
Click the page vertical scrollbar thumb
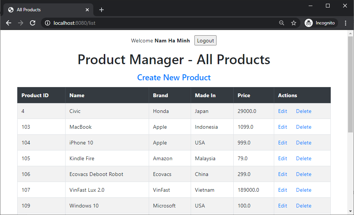(x=350, y=84)
